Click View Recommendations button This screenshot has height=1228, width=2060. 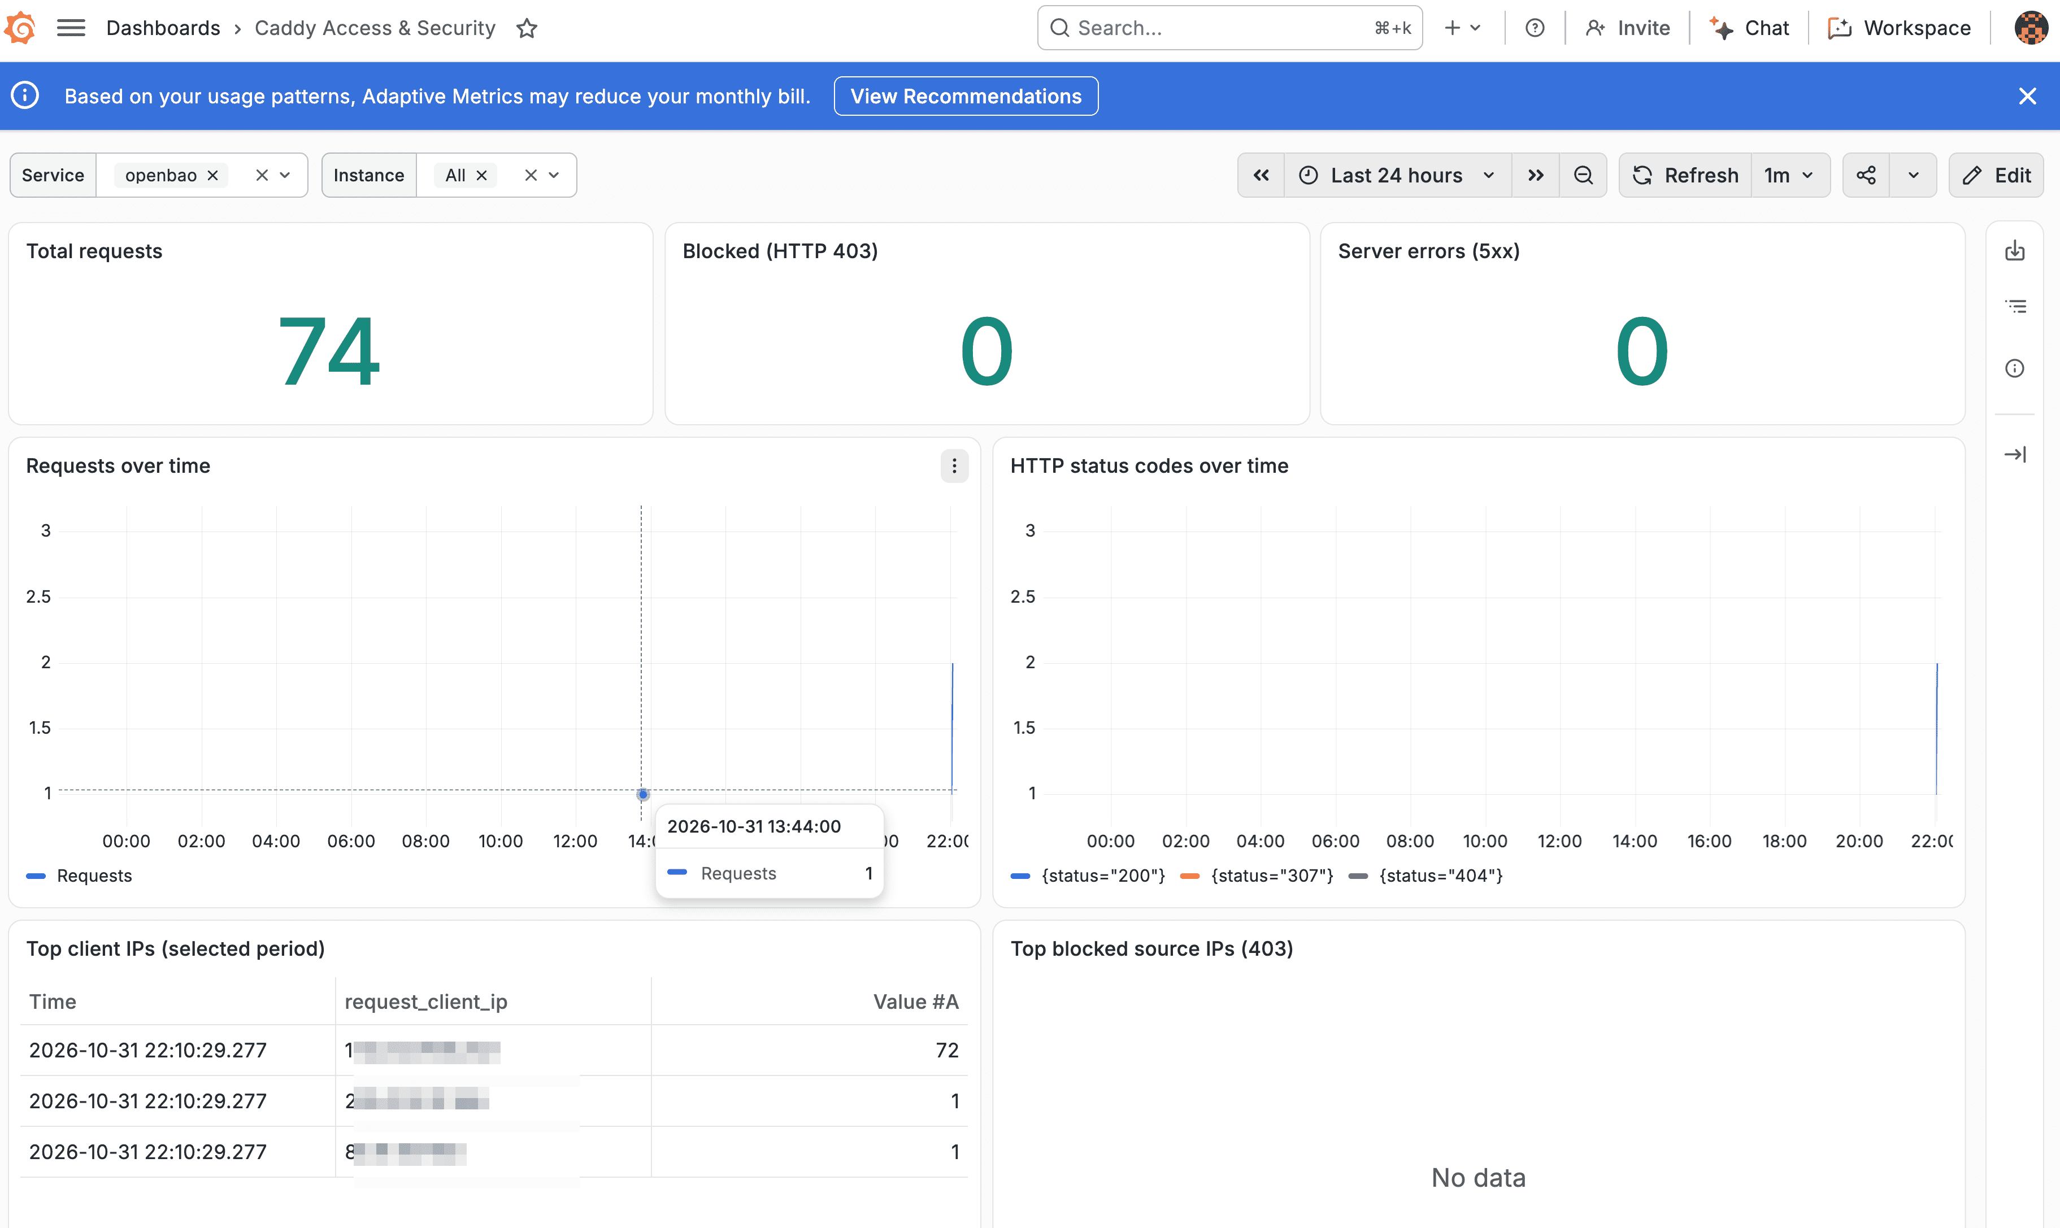pyautogui.click(x=966, y=96)
